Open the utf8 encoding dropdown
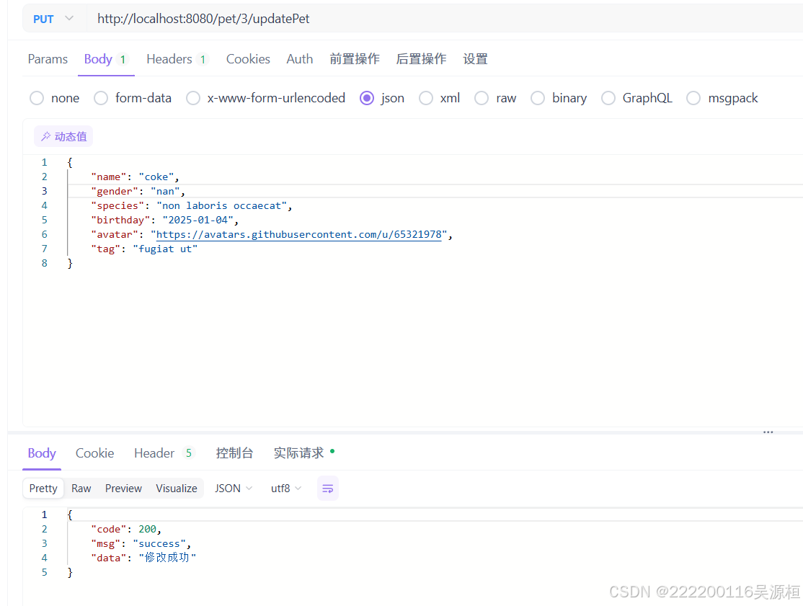The width and height of the screenshot is (803, 606). 285,489
